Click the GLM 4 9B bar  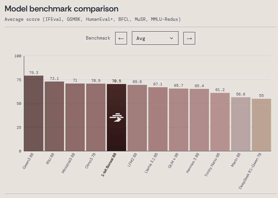click(x=178, y=120)
